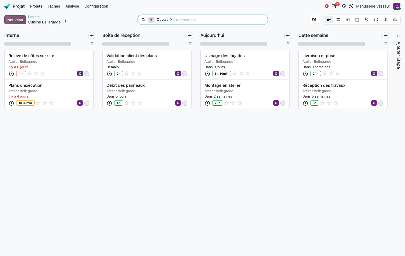Click the activity clock on Montage en atelier
The height and width of the screenshot is (256, 405).
(207, 103)
